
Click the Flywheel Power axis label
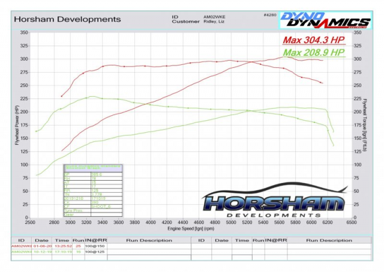17,125
